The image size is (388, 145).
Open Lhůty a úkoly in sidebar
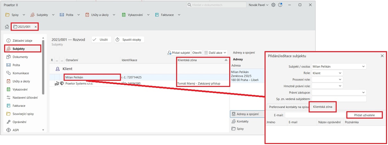(21, 81)
